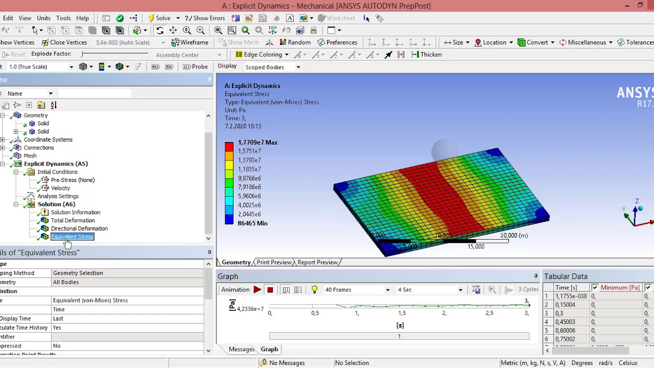Open the result scale factor dropdown
The height and width of the screenshot is (368, 654).
[71, 67]
